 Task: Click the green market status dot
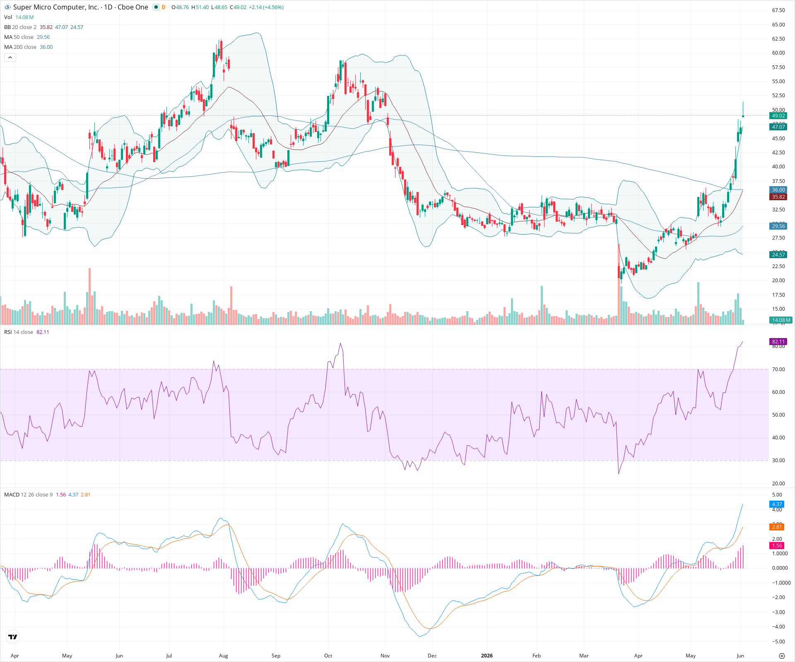click(156, 7)
